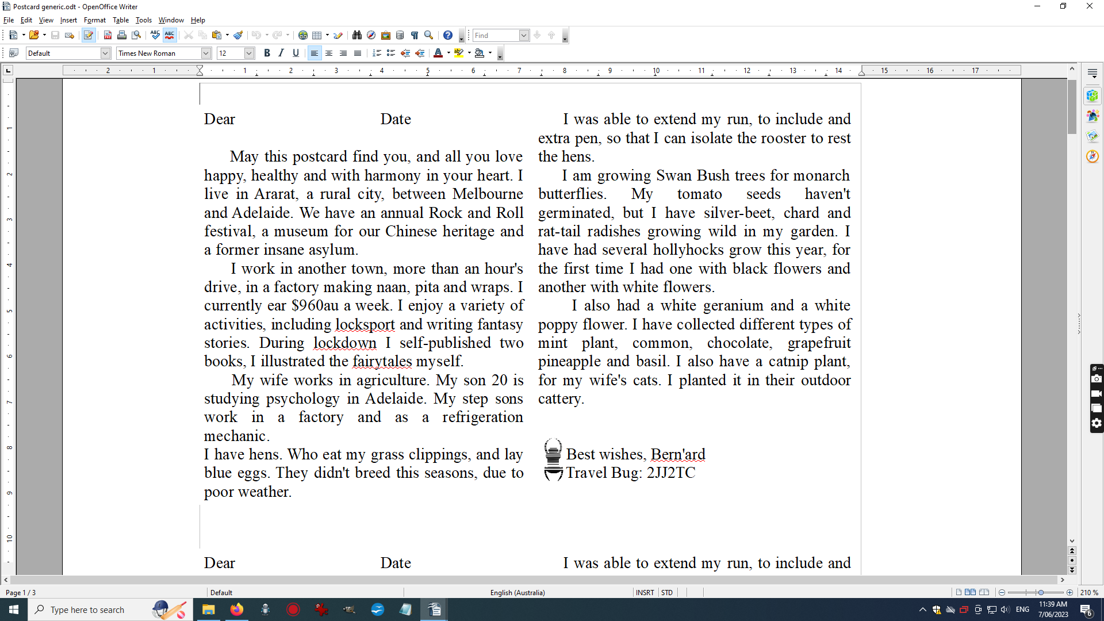Open Find & Replace binoculars
This screenshot has height=621, width=1104.
click(357, 35)
